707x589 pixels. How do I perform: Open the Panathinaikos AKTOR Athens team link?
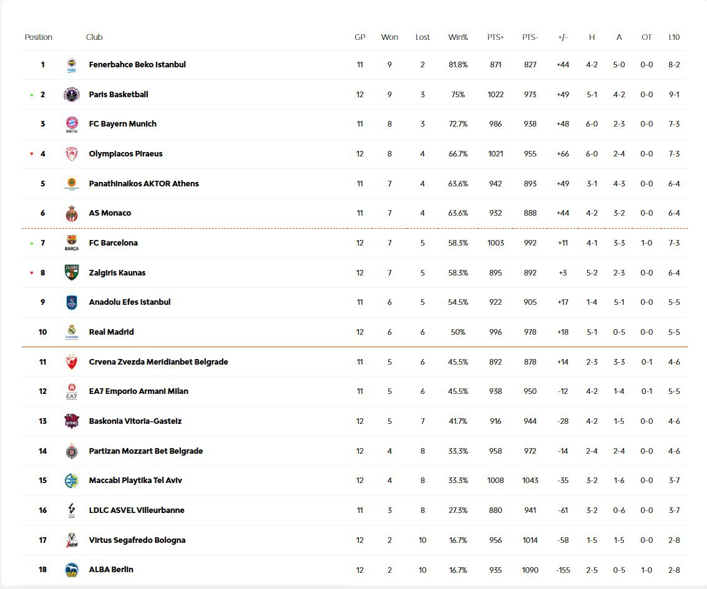[x=144, y=184]
